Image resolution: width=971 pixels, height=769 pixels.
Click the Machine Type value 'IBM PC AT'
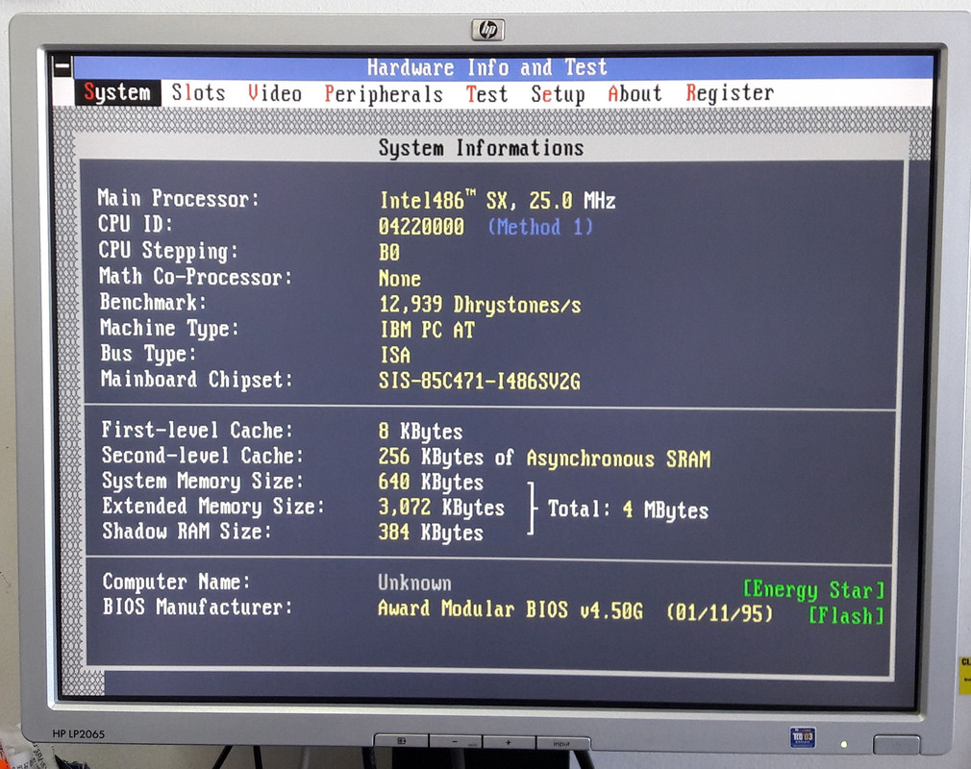tap(427, 330)
